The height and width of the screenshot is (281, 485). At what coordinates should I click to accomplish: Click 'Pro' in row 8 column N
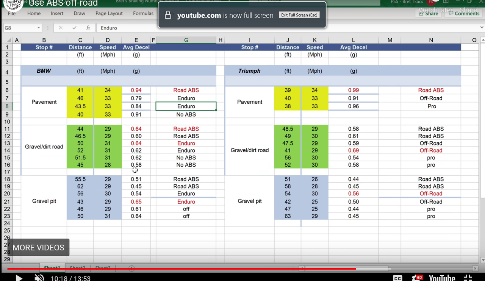(x=432, y=106)
